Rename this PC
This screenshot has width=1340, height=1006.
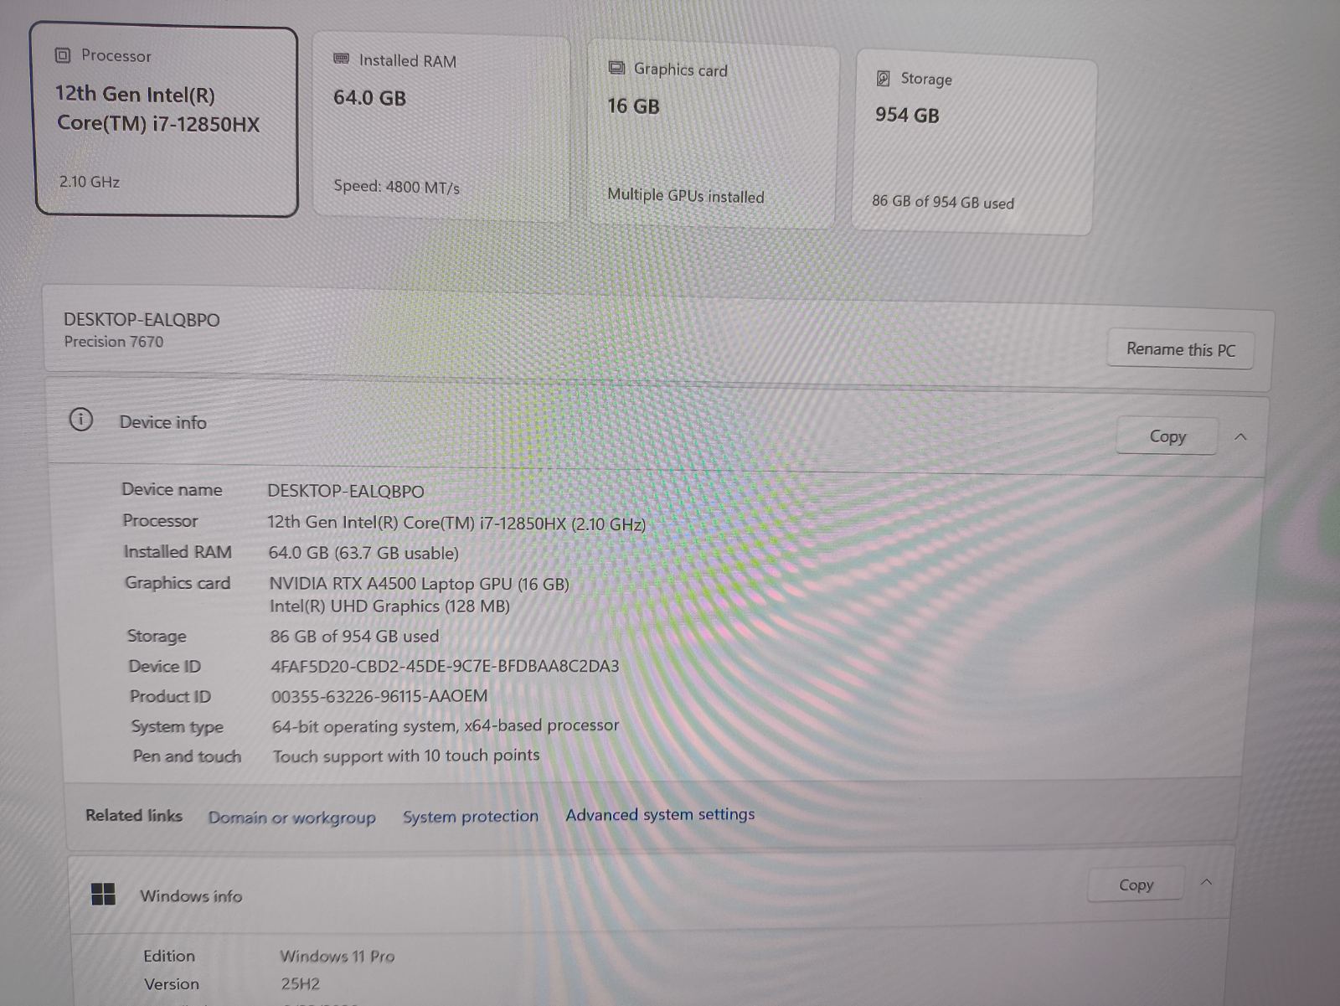[x=1181, y=349]
